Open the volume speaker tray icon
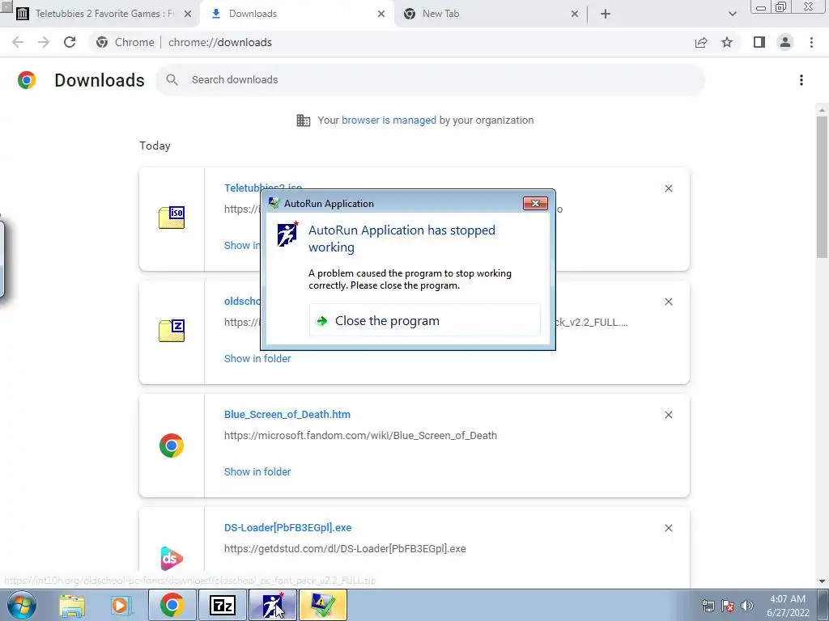Image resolution: width=829 pixels, height=621 pixels. click(747, 606)
